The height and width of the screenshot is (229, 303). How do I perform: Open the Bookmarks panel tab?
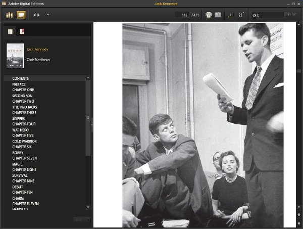(x=22, y=31)
